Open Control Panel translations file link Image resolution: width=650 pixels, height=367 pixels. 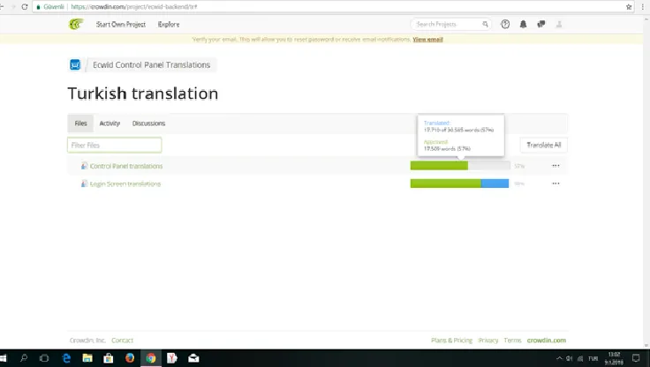click(x=126, y=166)
